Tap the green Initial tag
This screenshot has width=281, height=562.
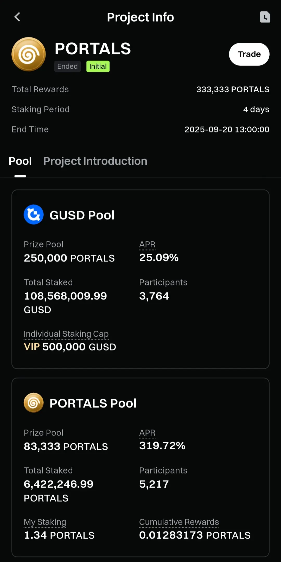(98, 66)
